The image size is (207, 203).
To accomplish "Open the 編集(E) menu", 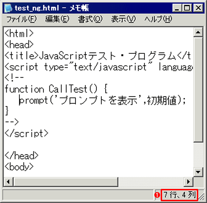I will tap(57, 19).
